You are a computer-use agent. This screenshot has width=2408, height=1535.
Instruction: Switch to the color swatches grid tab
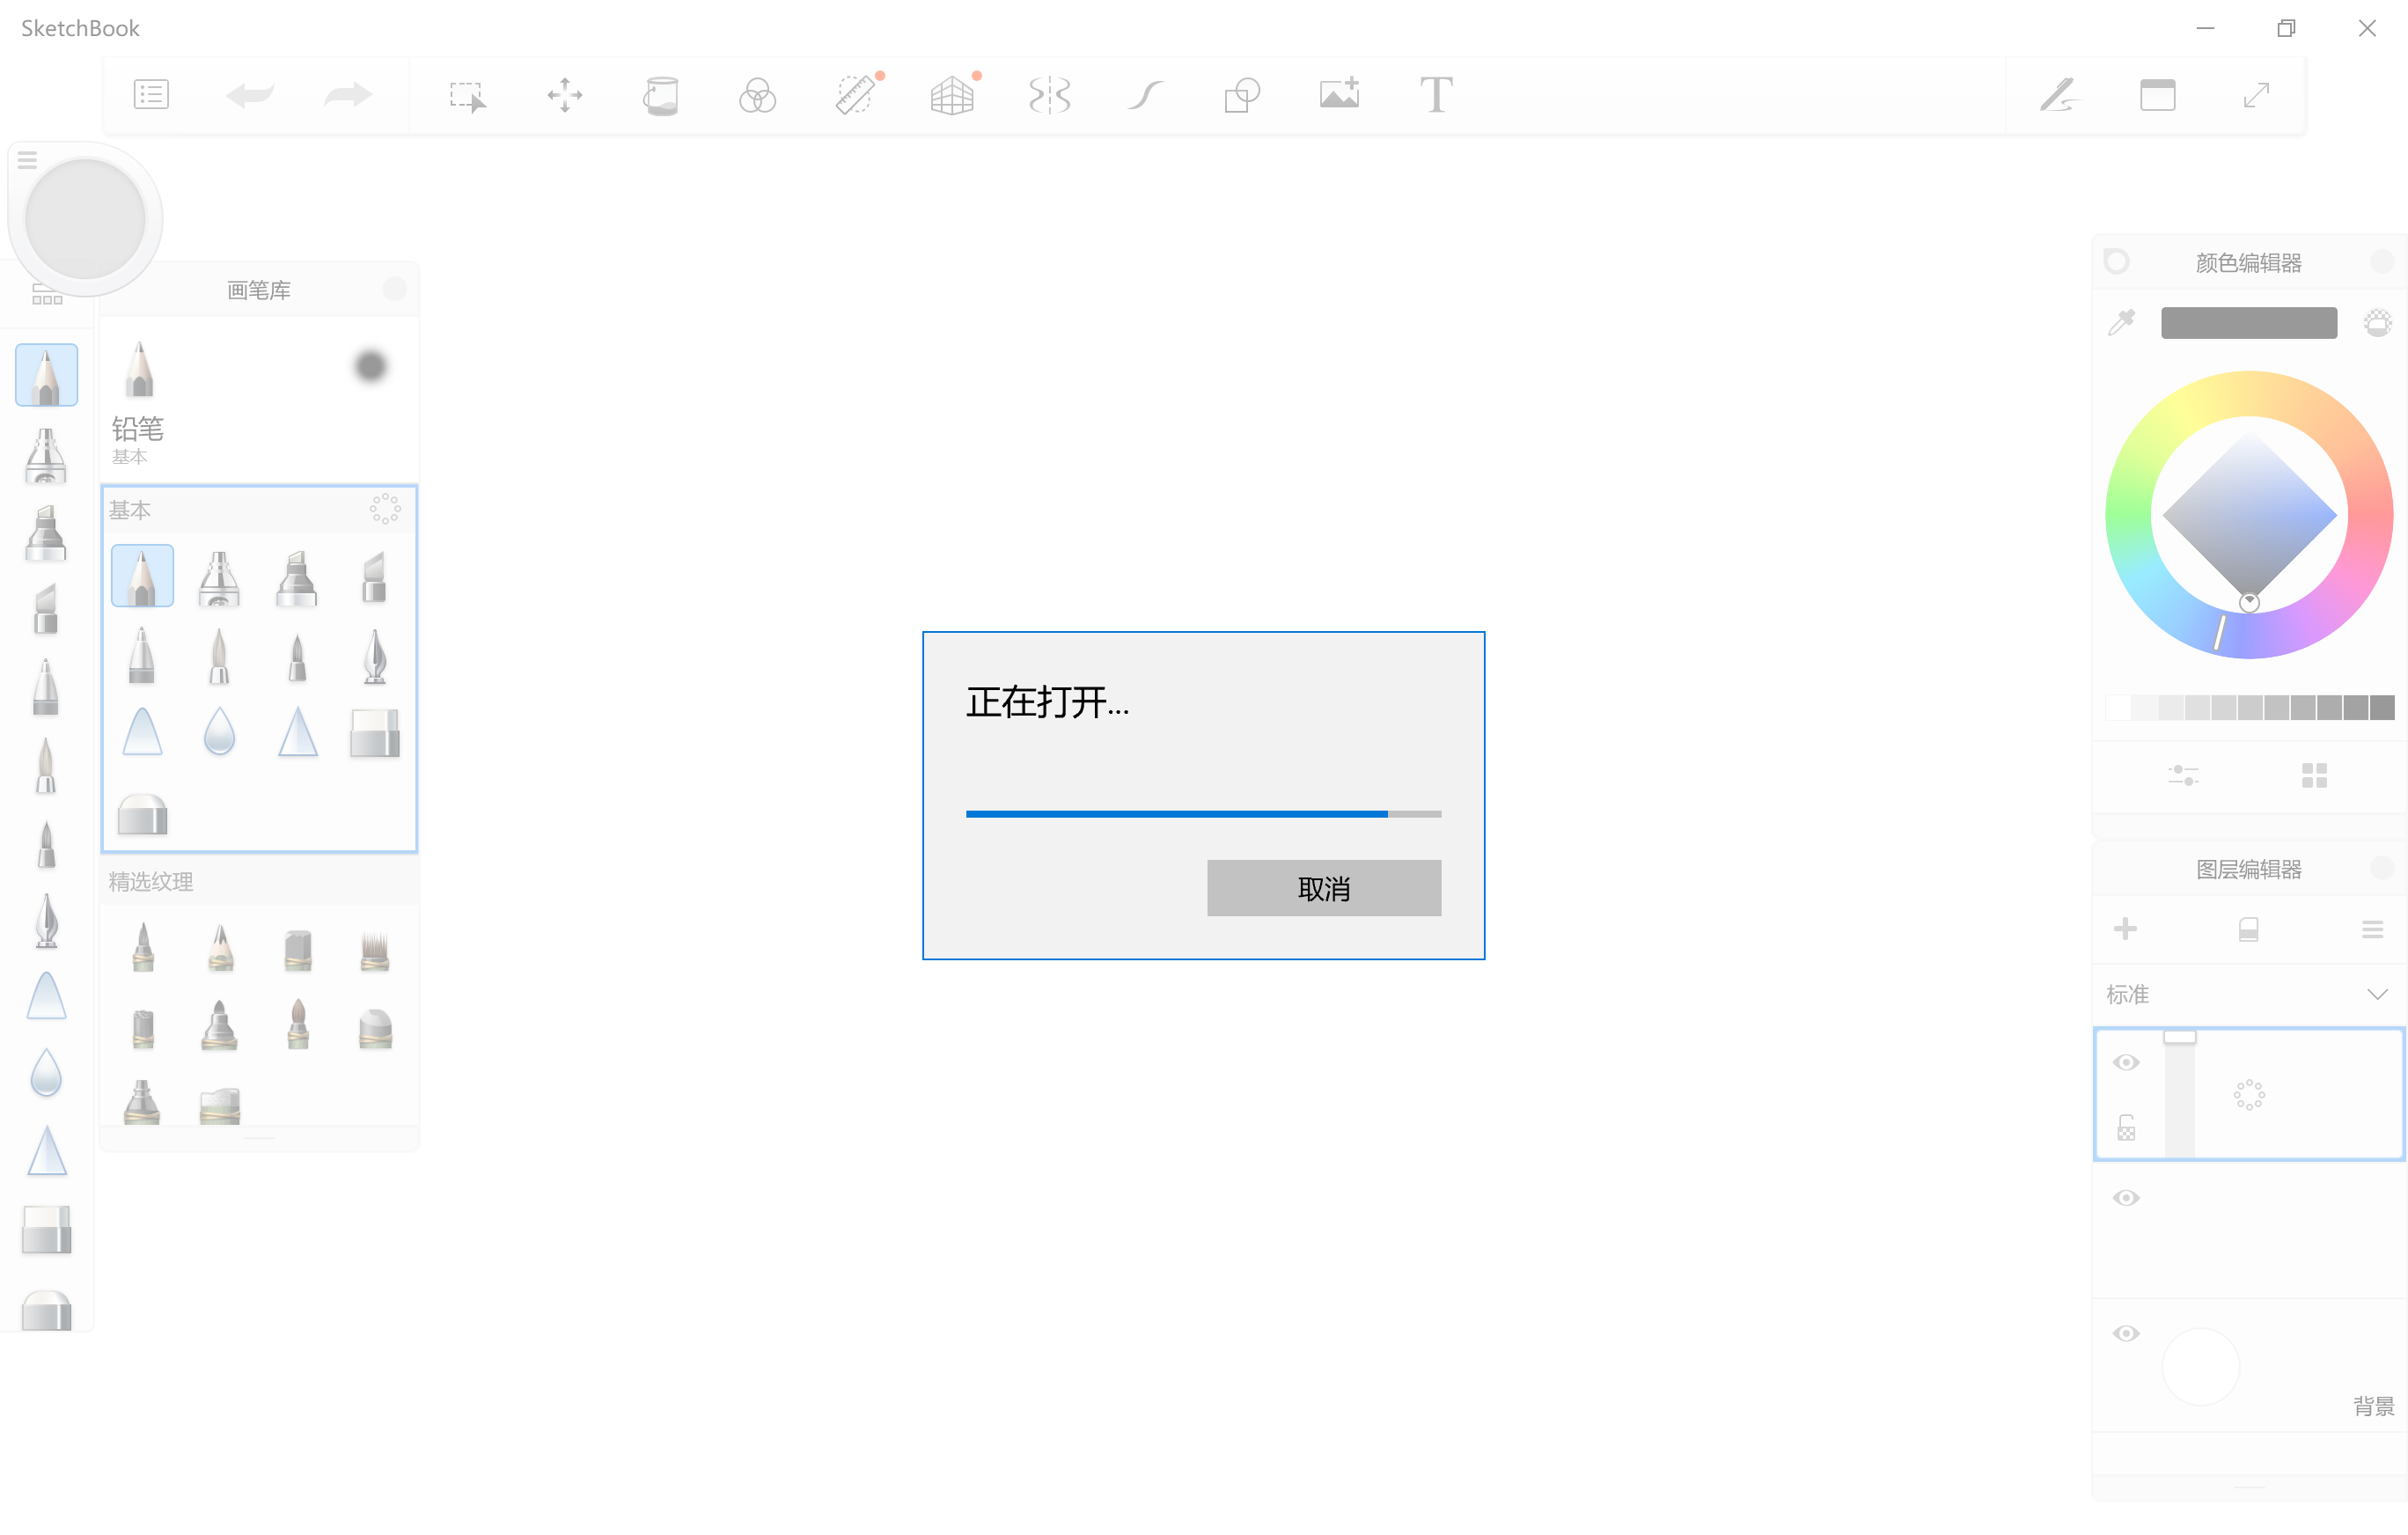pos(2314,775)
